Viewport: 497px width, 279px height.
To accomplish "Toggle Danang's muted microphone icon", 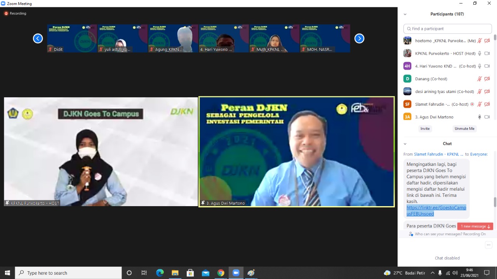I will click(x=480, y=79).
